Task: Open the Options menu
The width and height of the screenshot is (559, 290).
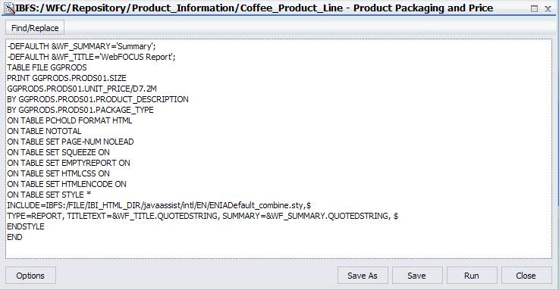Action: (x=30, y=276)
